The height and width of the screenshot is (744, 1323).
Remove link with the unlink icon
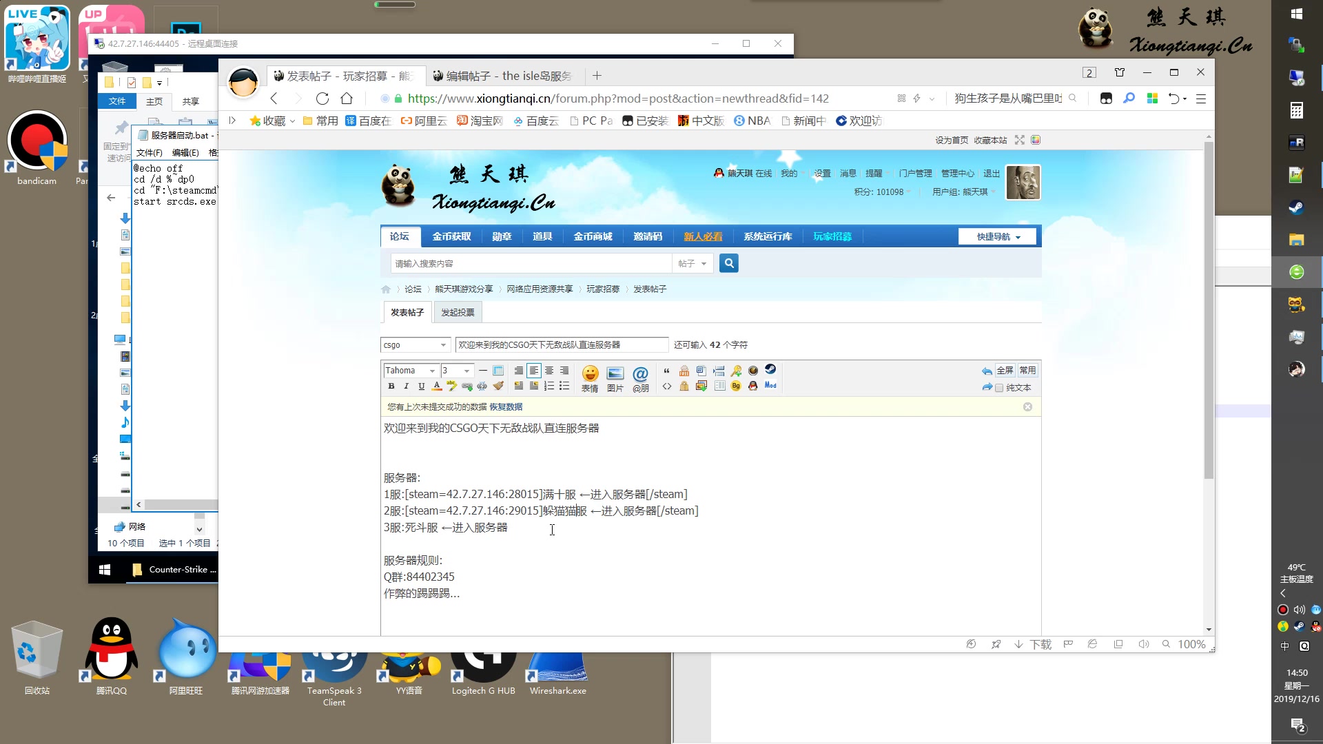coord(482,386)
